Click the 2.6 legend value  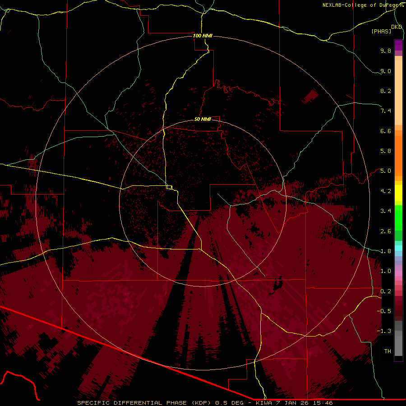tap(386, 231)
